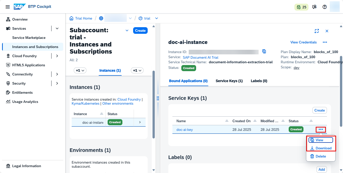Open the View Credentials link
Image resolution: width=343 pixels, height=173 pixels.
[303, 42]
